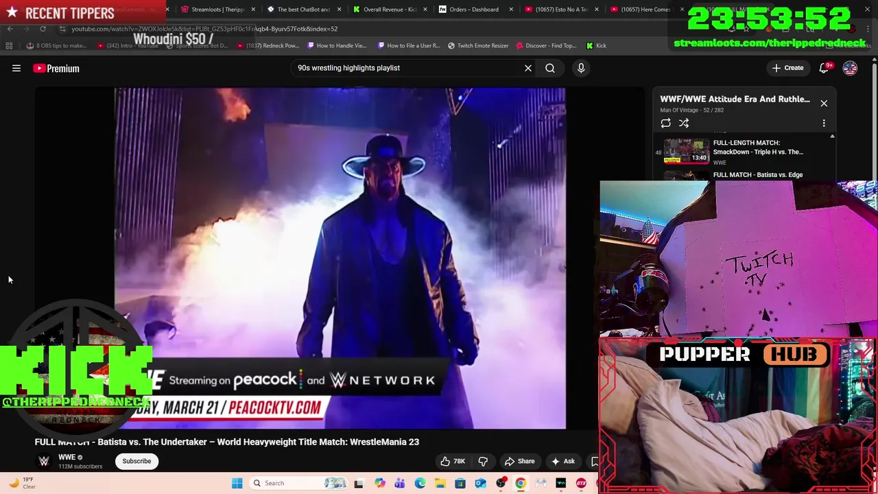Open the WWE channel avatar

pyautogui.click(x=44, y=461)
